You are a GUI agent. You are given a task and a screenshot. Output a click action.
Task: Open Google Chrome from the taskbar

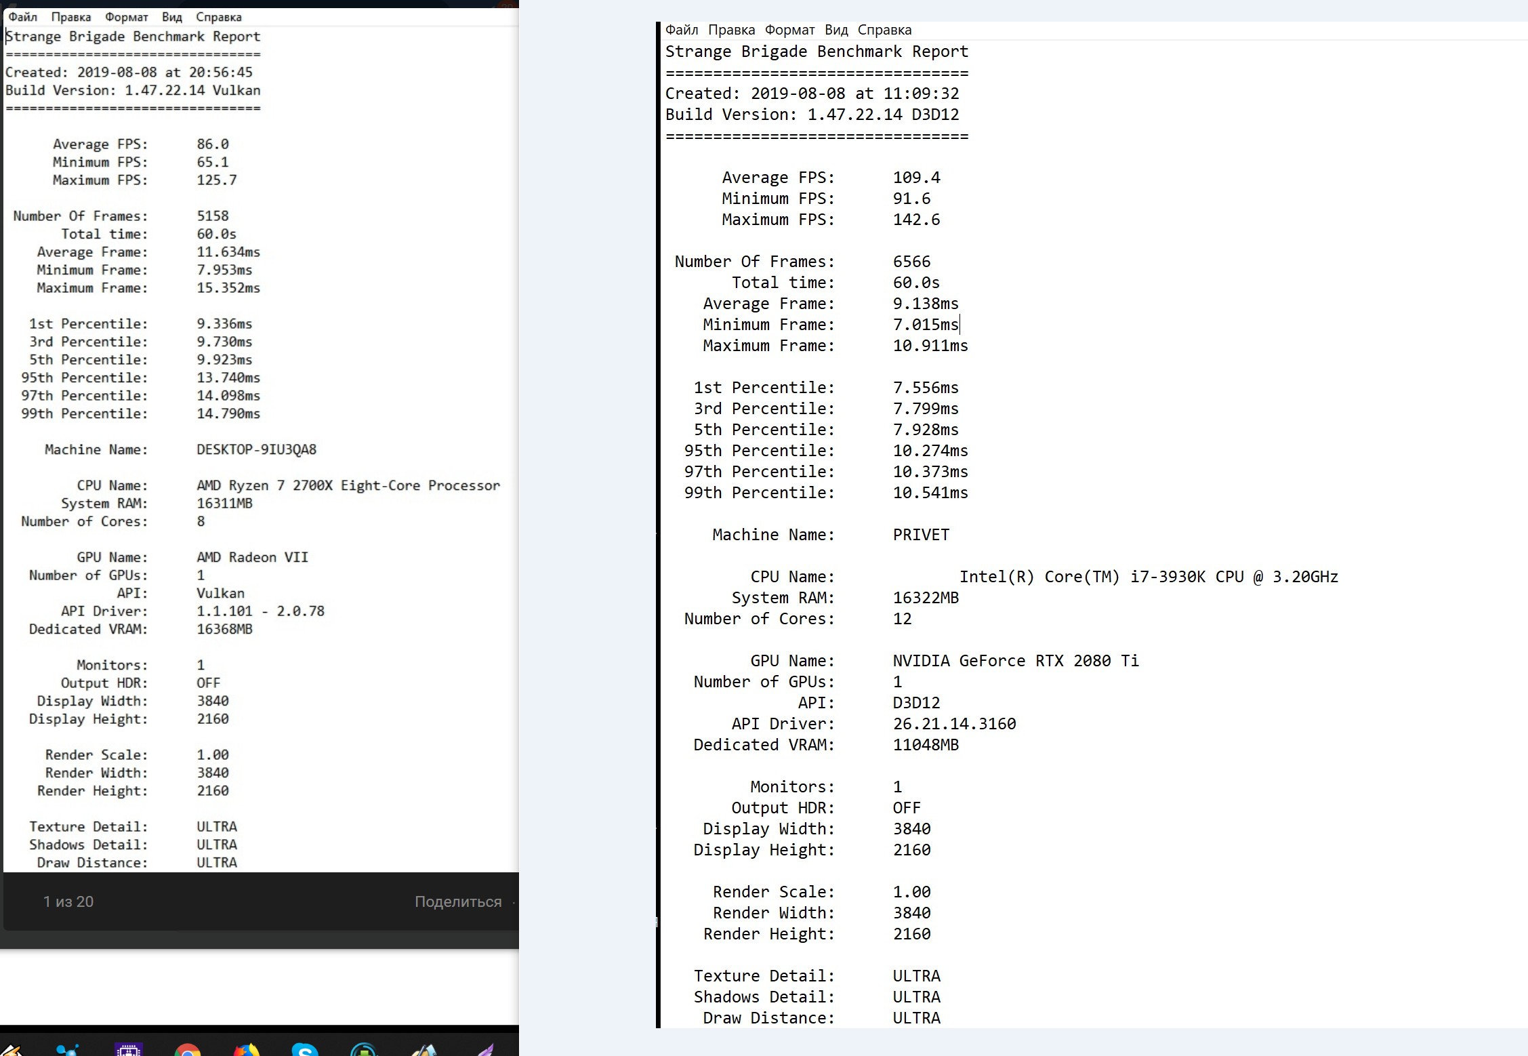pyautogui.click(x=188, y=1051)
